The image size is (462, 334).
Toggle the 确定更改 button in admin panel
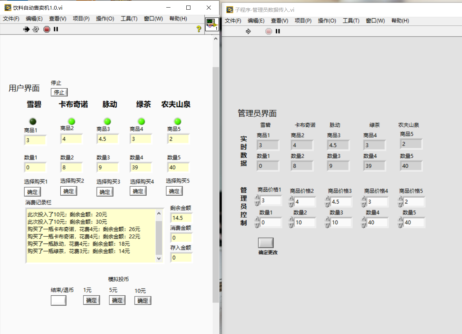(x=266, y=243)
